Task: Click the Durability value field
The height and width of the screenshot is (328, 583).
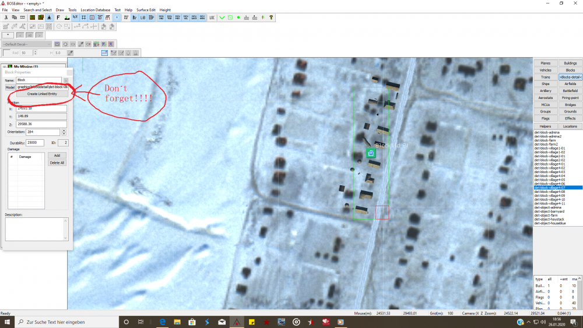Action: click(35, 143)
